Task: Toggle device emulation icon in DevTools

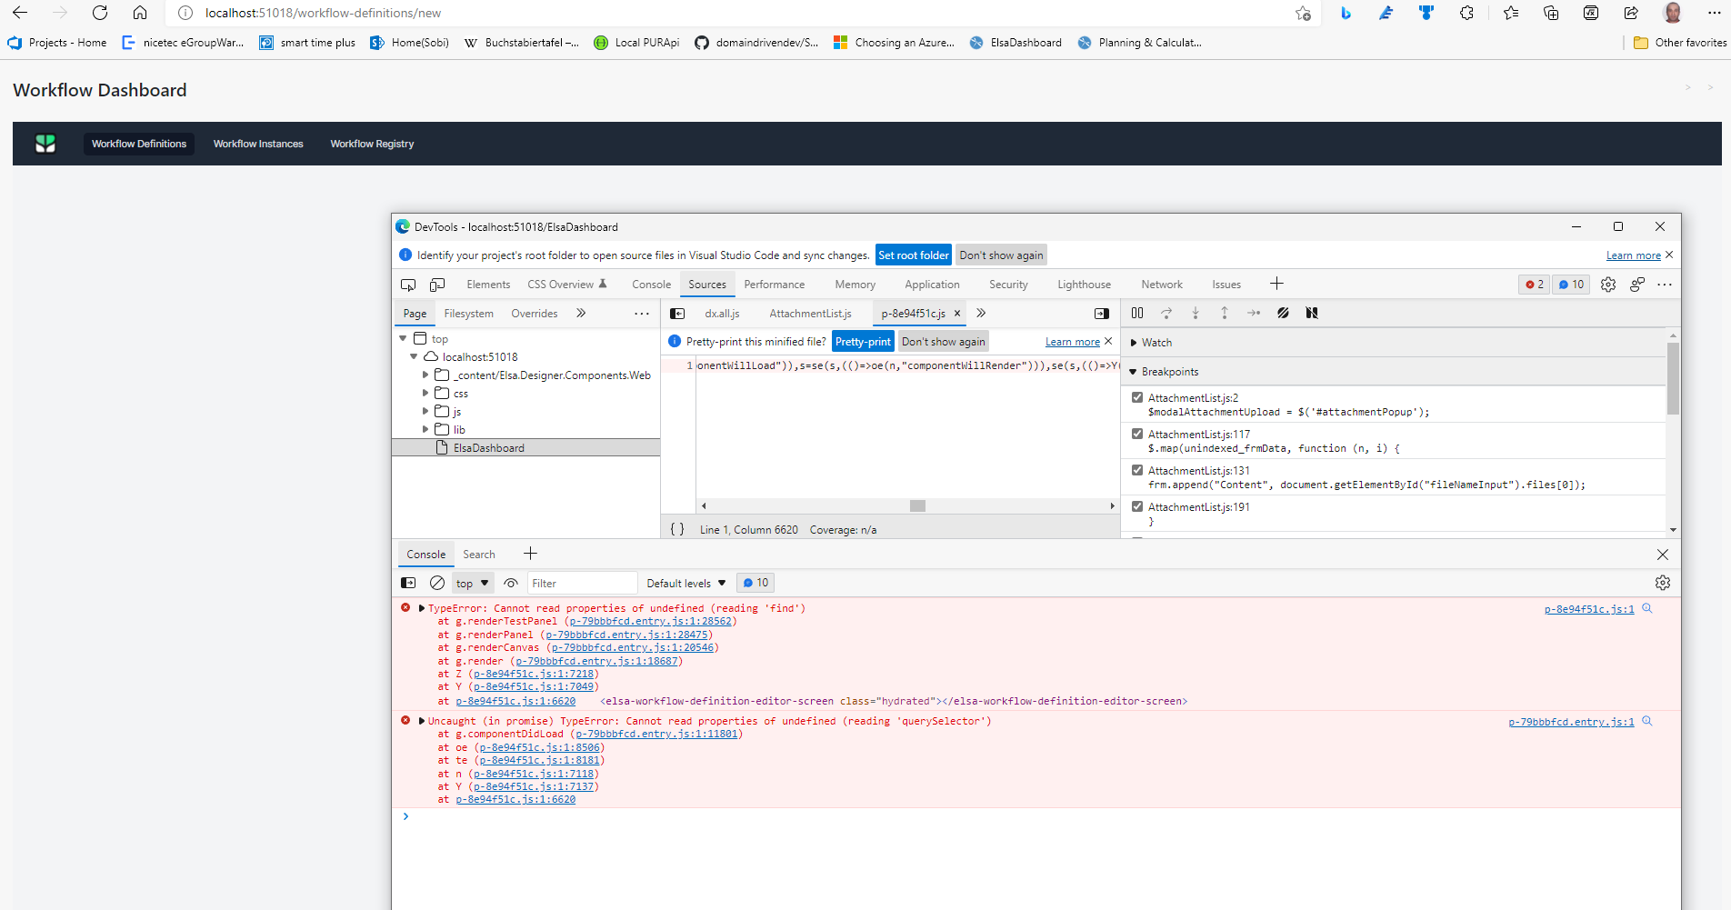Action: click(437, 285)
